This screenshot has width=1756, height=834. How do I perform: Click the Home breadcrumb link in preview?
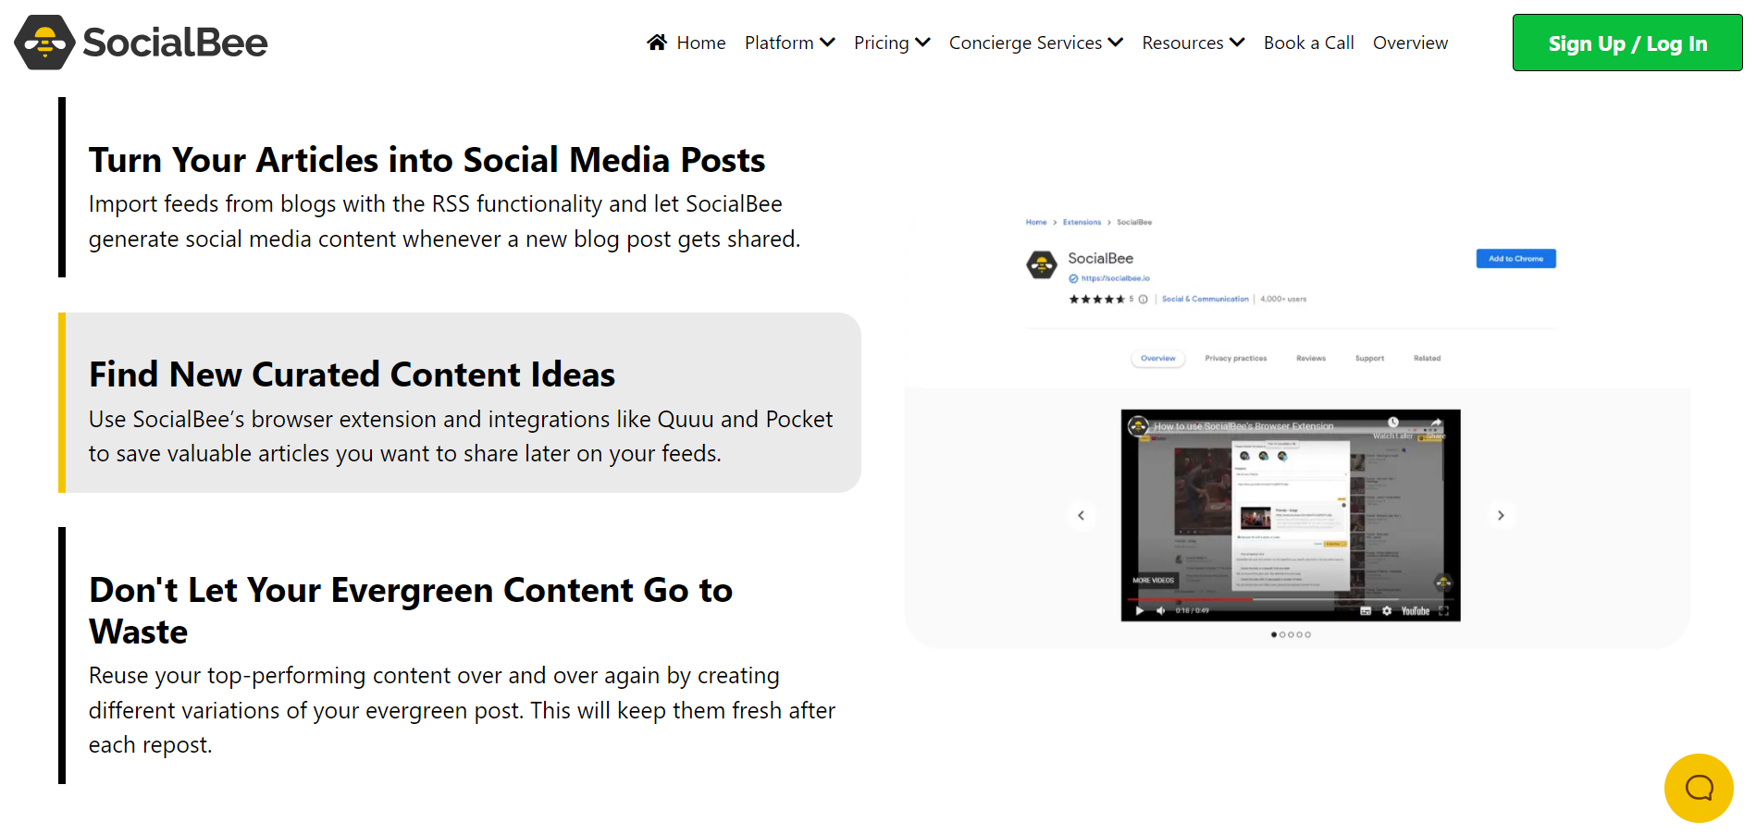1036,222
